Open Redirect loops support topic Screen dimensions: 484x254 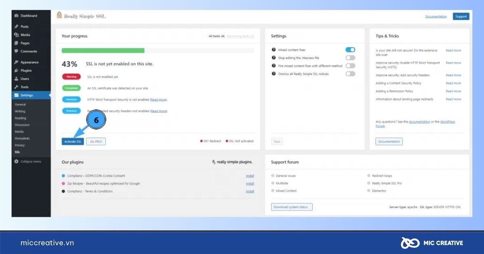(382, 176)
